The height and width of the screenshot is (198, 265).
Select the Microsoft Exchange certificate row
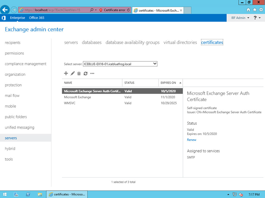122,97
